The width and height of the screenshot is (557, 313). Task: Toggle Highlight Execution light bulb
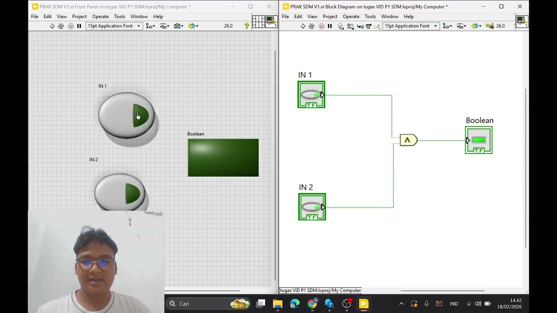pos(341,26)
